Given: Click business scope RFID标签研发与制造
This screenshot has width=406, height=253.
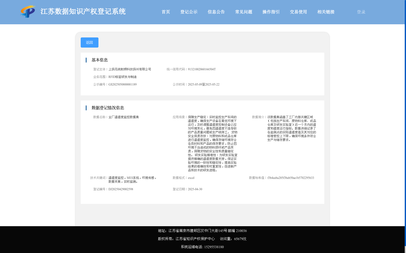Looking at the screenshot, I should tap(123, 77).
